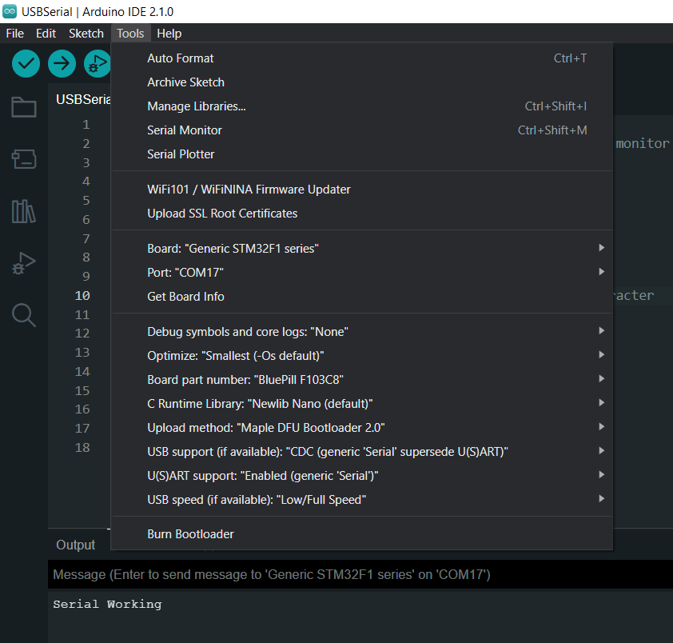Expand Board: Generic STM32F1 series submenu
The height and width of the screenshot is (643, 673).
click(x=362, y=249)
